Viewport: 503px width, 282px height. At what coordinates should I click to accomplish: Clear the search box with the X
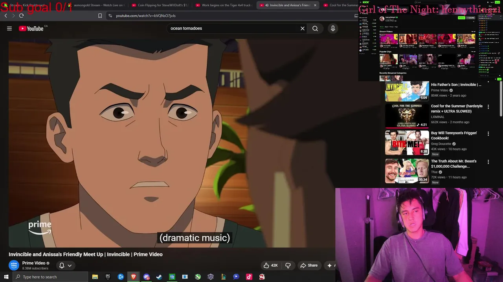[303, 28]
